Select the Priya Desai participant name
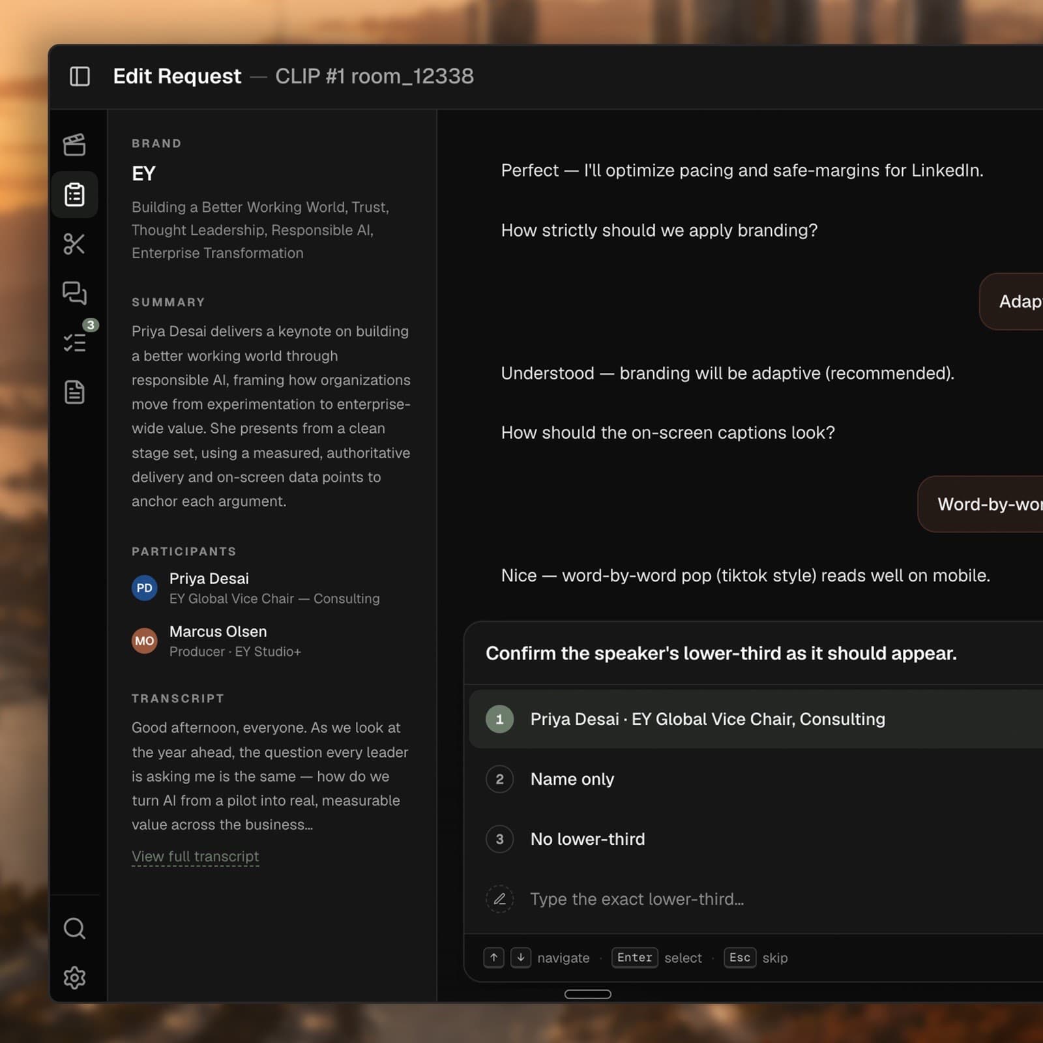Viewport: 1043px width, 1043px height. tap(209, 578)
